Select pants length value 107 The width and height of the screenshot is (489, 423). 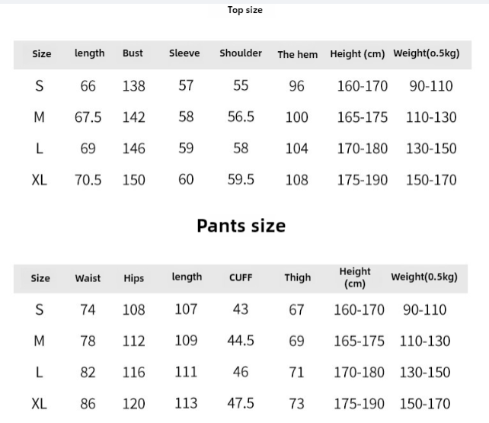point(186,309)
